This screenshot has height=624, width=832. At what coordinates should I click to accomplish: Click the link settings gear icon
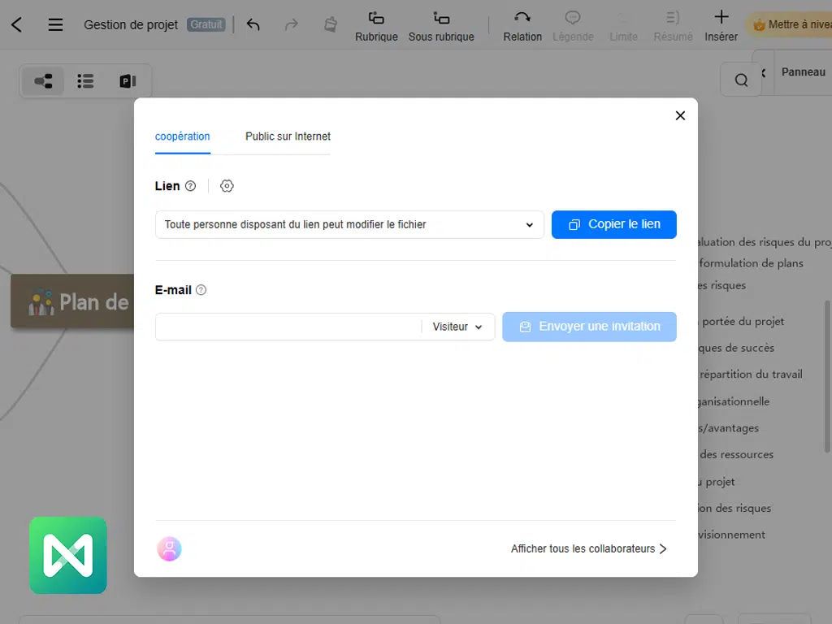click(x=227, y=186)
